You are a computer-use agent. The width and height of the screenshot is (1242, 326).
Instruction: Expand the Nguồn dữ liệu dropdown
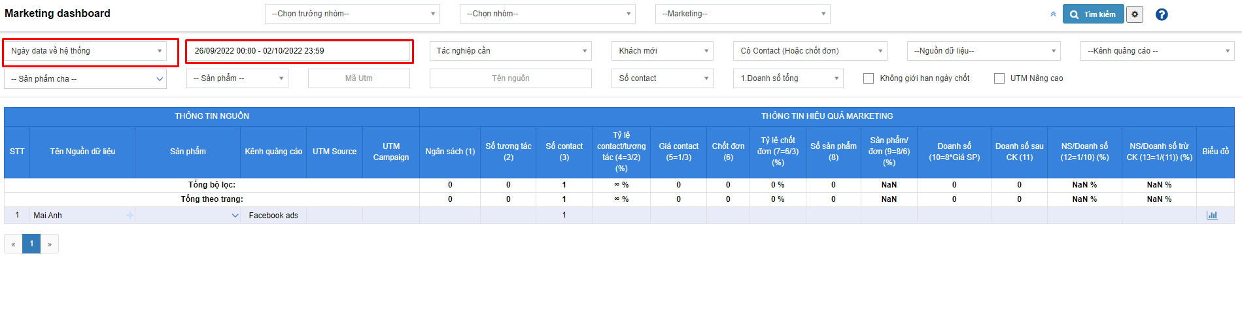point(983,51)
